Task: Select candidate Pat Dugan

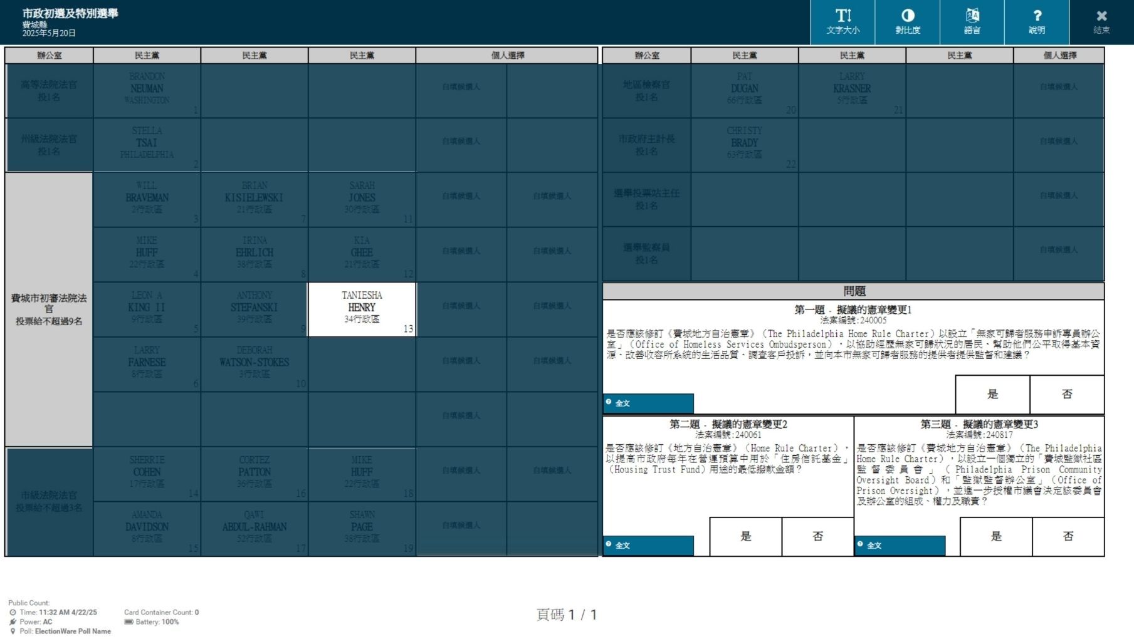Action: (744, 90)
